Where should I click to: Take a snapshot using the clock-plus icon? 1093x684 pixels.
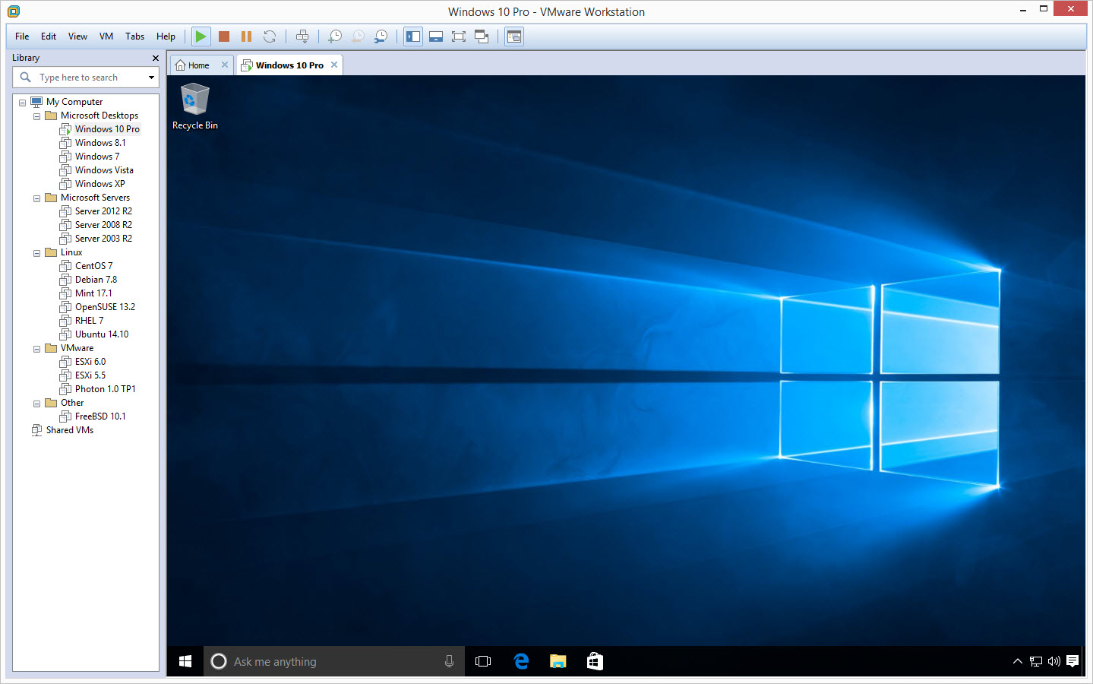point(335,36)
